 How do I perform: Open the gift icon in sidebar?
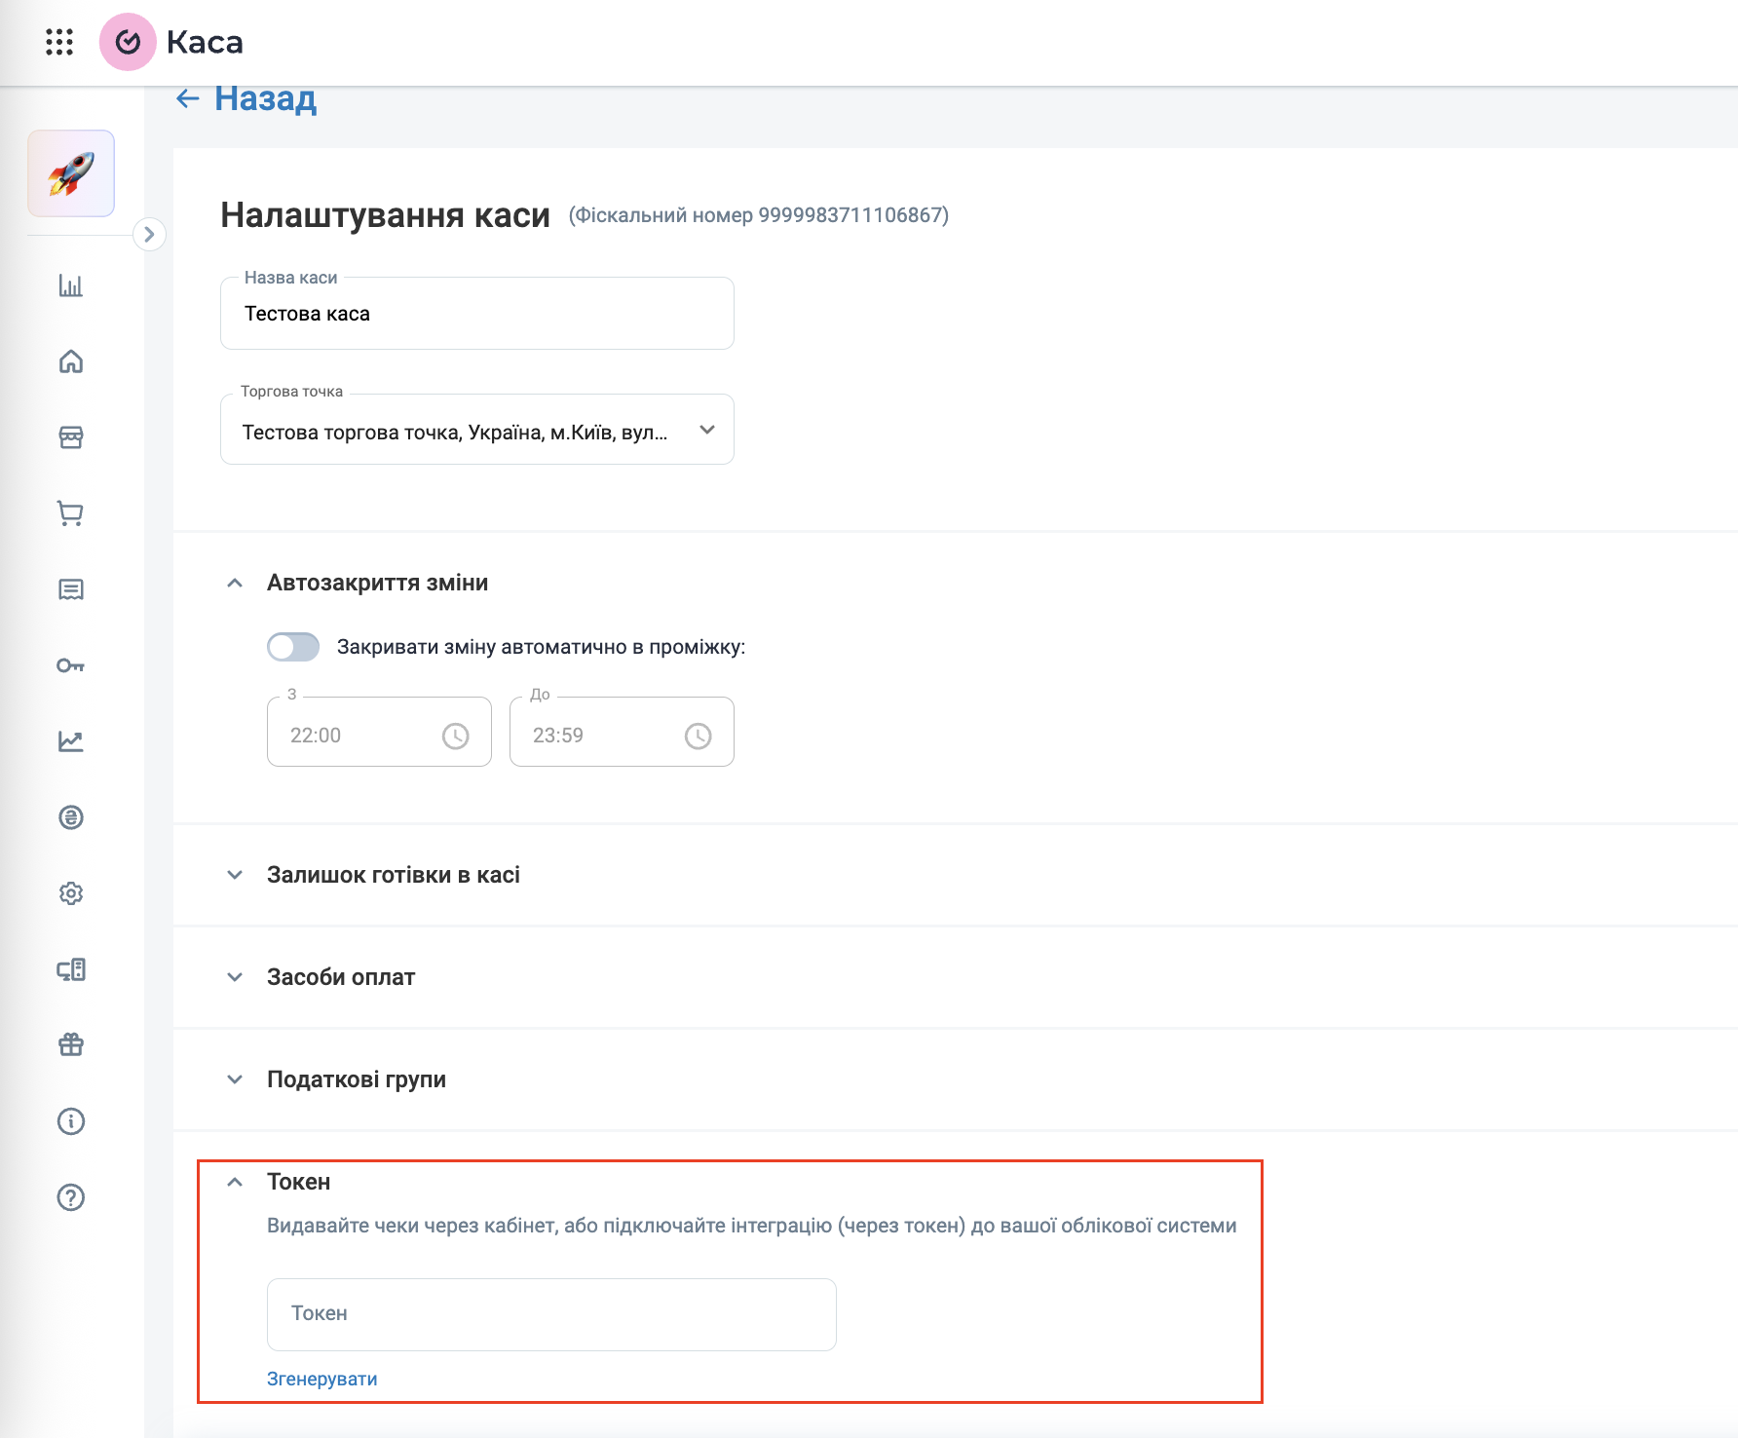[x=71, y=1045]
